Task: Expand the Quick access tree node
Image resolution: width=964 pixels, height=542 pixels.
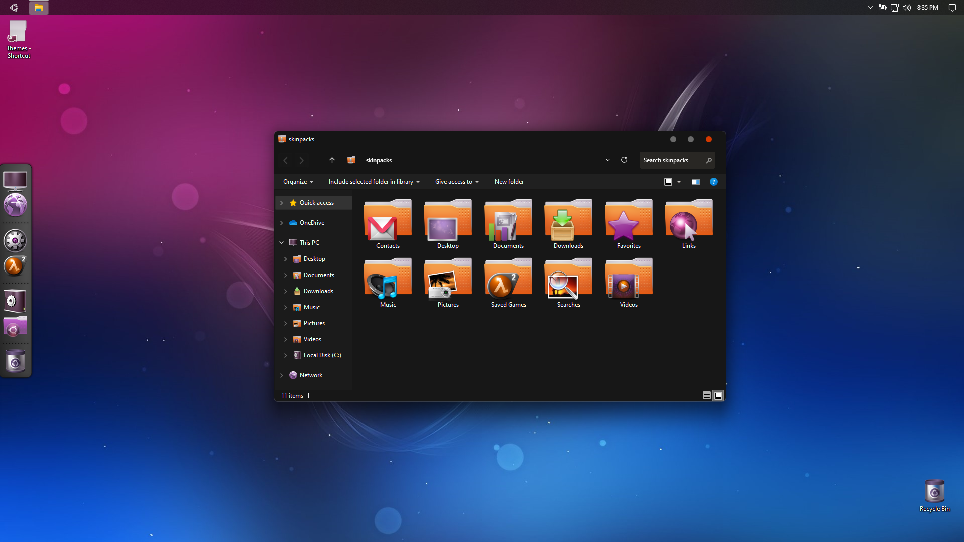Action: (282, 203)
